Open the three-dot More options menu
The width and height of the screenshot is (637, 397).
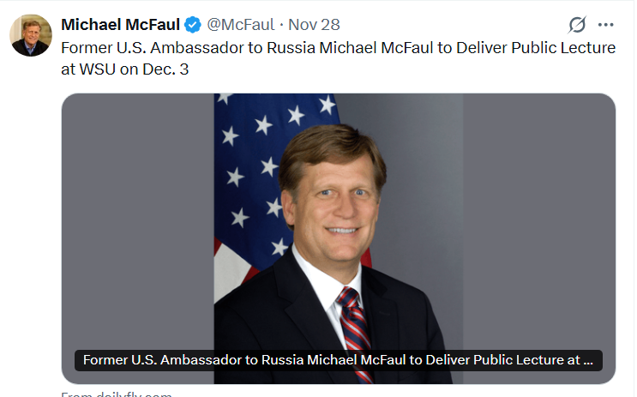point(606,25)
